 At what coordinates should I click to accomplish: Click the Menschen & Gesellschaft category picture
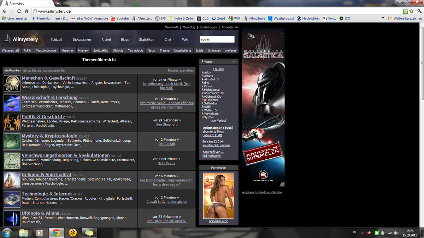pos(12,84)
